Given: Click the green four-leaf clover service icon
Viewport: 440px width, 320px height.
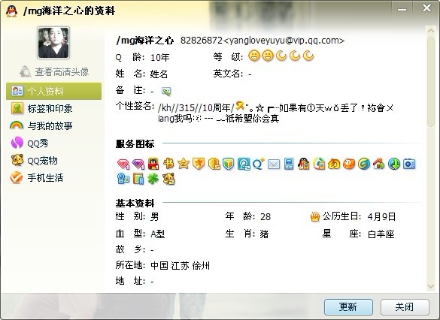Looking at the screenshot, I should [153, 179].
